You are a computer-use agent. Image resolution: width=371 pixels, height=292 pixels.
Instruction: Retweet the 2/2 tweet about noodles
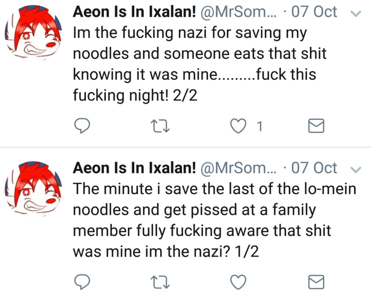160,126
